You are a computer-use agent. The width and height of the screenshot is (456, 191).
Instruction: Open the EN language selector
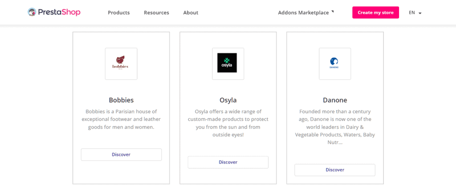click(415, 13)
